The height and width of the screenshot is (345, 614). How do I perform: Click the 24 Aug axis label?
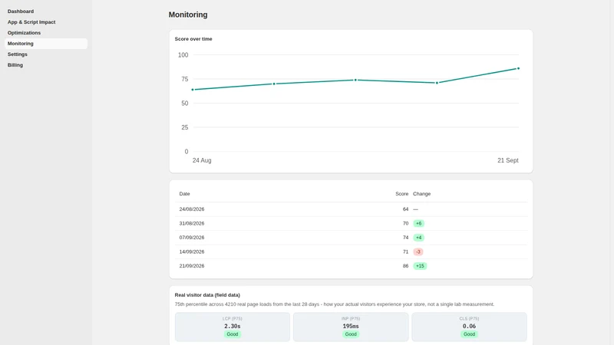click(202, 160)
